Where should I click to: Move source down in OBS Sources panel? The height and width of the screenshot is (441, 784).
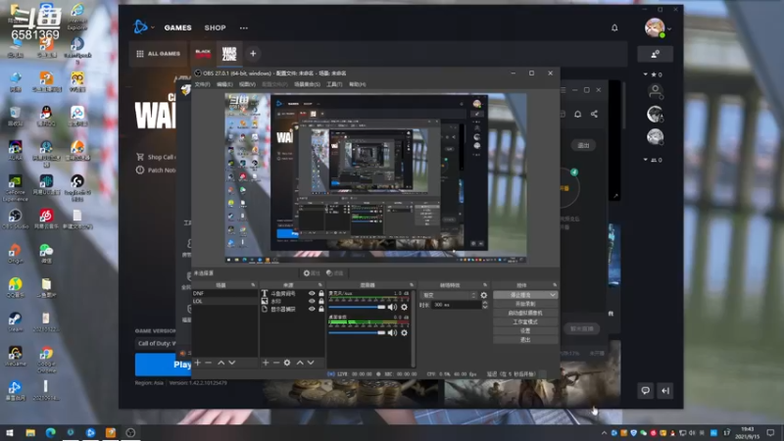pos(311,363)
